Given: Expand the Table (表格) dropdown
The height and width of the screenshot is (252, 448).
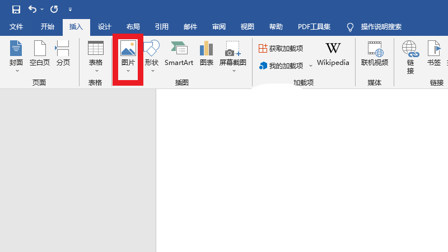Looking at the screenshot, I should click(96, 71).
